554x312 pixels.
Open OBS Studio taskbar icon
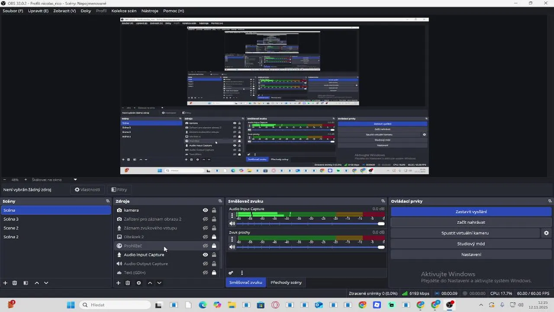pos(450,305)
